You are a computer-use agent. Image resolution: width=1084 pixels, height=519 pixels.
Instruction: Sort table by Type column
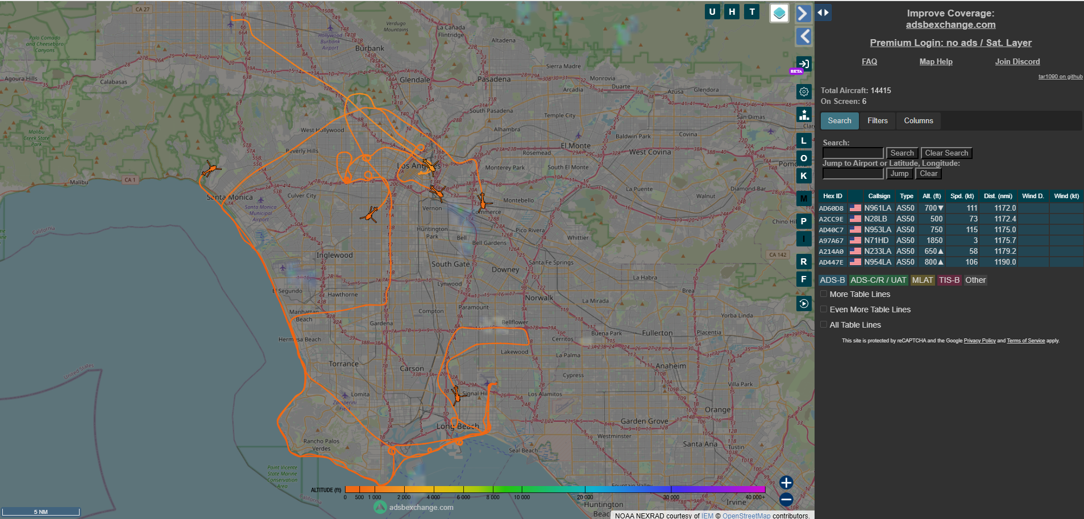(x=907, y=196)
